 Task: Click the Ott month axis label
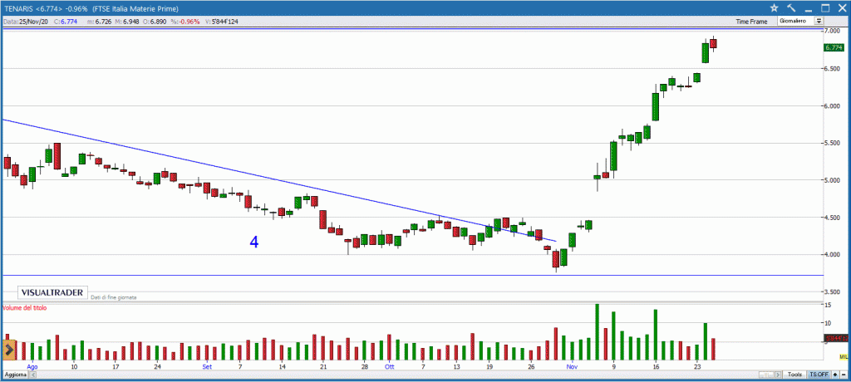[x=389, y=366]
